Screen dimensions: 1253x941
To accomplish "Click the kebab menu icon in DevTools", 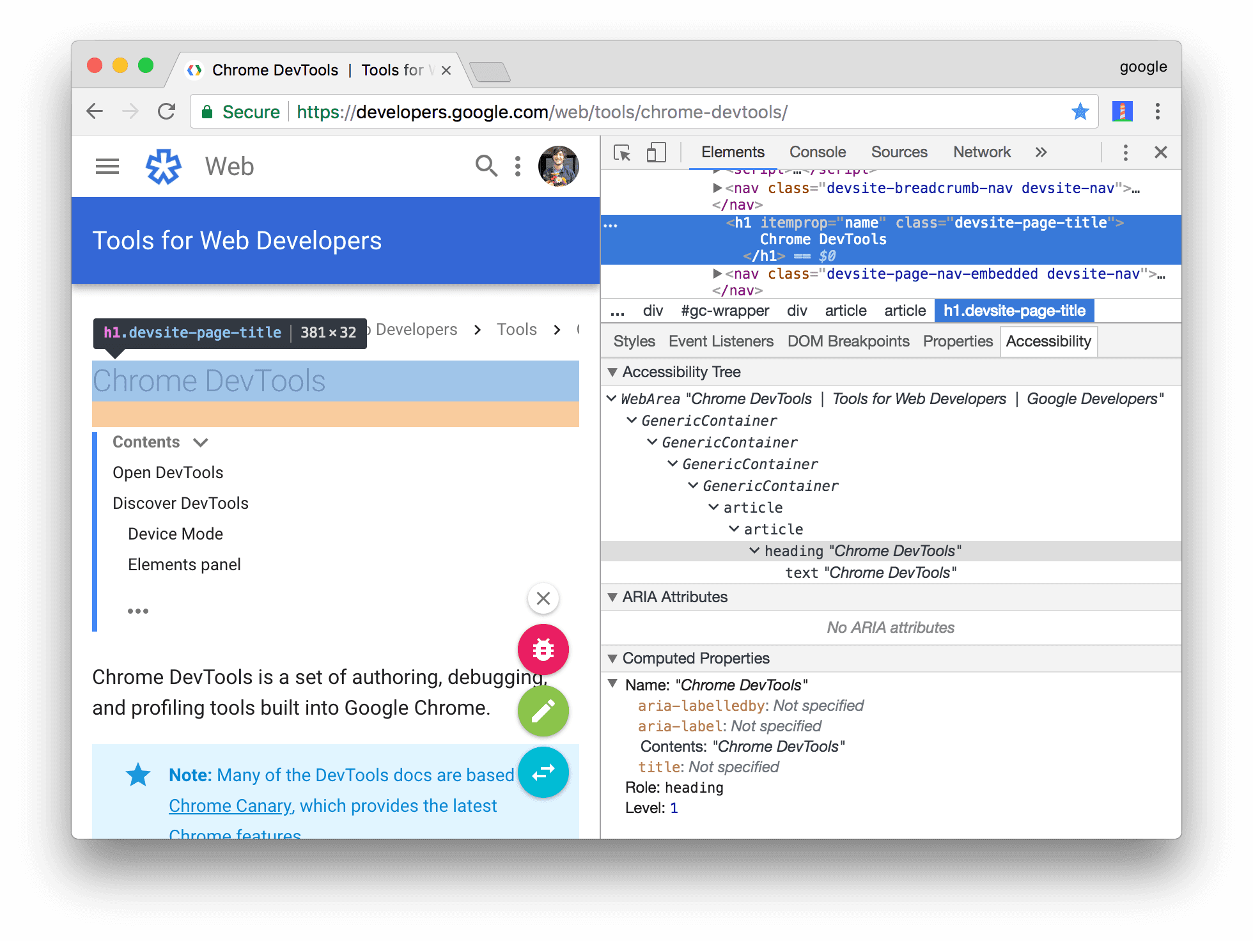I will 1125,154.
